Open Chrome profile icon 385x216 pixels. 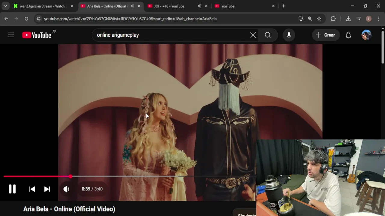368,19
